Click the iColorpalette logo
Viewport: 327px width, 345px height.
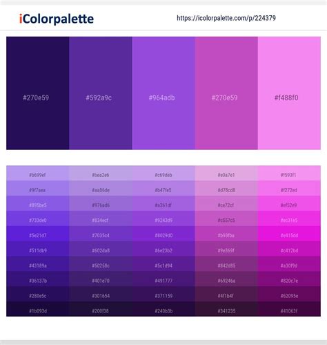click(x=57, y=19)
